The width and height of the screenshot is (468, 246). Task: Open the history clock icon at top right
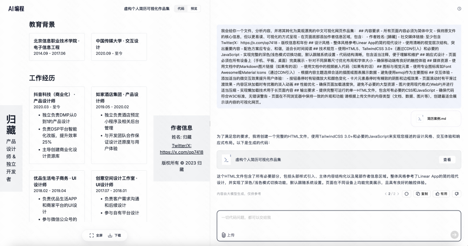(x=459, y=9)
